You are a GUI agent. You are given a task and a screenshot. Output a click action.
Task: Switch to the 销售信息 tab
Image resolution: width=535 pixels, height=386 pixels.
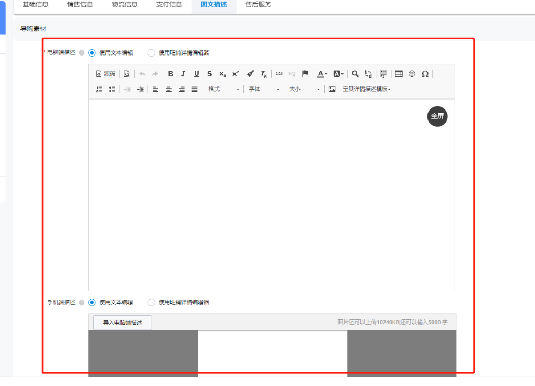click(x=80, y=5)
